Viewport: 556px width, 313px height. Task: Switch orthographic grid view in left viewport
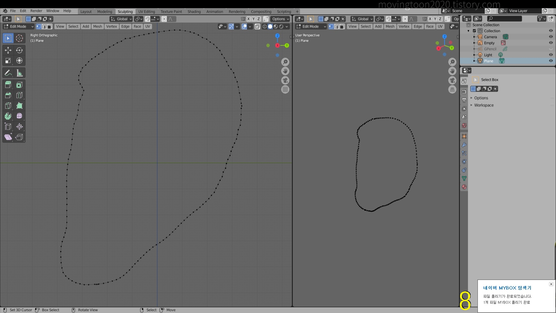285,90
